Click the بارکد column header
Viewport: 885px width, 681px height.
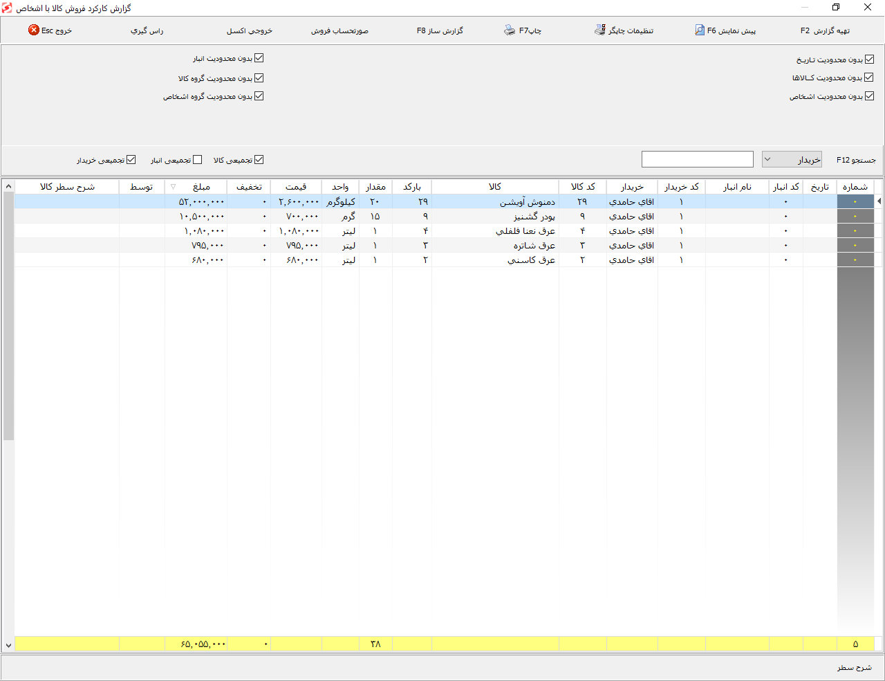412,187
